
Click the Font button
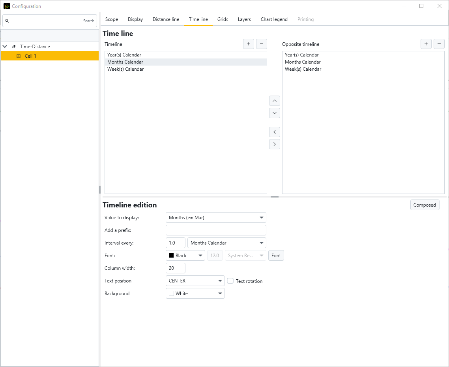tap(276, 256)
